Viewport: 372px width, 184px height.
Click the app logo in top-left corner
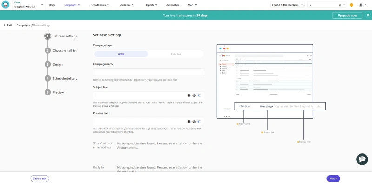click(6, 5)
